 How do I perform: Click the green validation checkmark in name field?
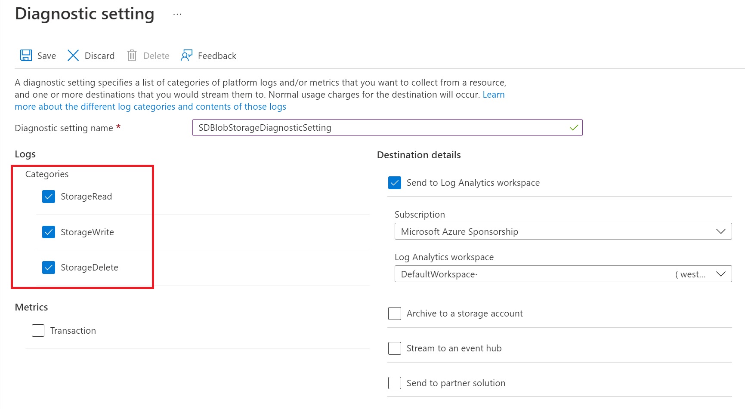tap(574, 128)
